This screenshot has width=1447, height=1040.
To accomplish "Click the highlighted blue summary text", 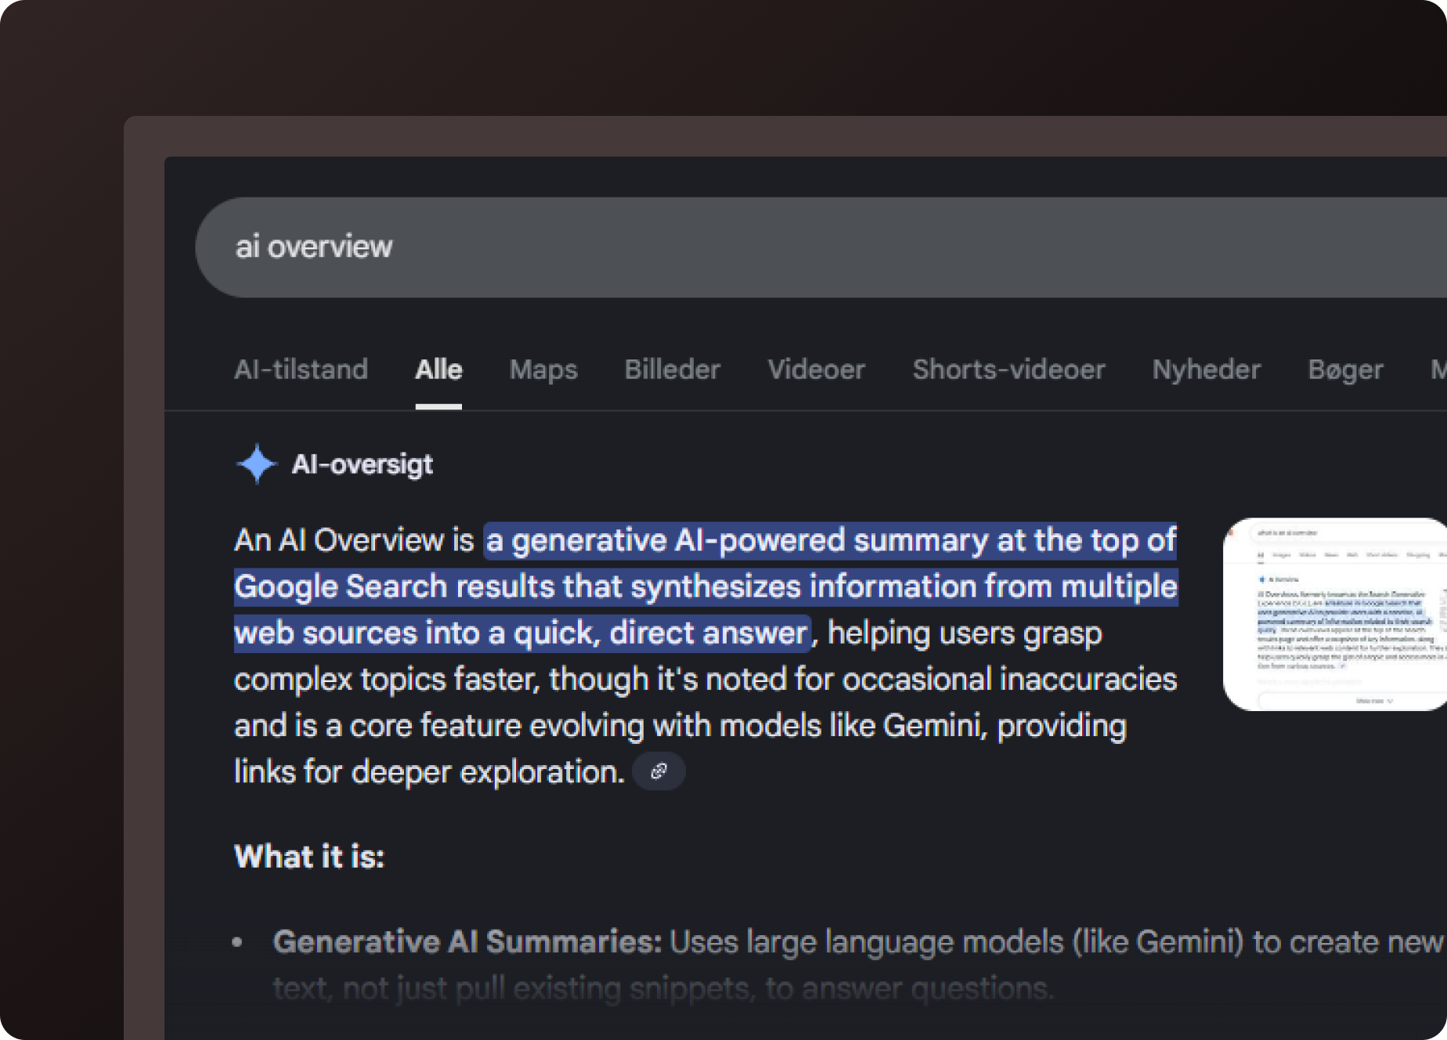I will tap(705, 587).
